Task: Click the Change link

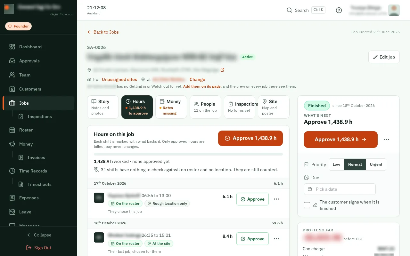Action: pyautogui.click(x=197, y=79)
